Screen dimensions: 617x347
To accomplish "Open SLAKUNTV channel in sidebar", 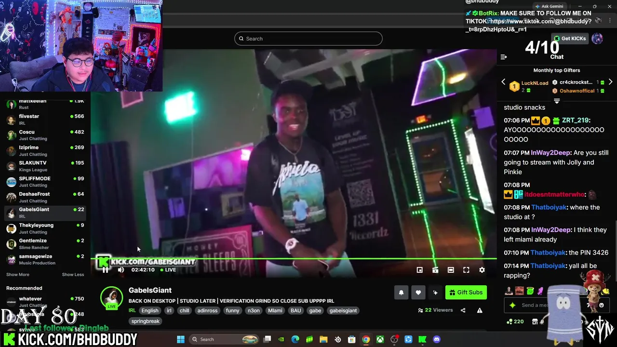I will 45,166.
